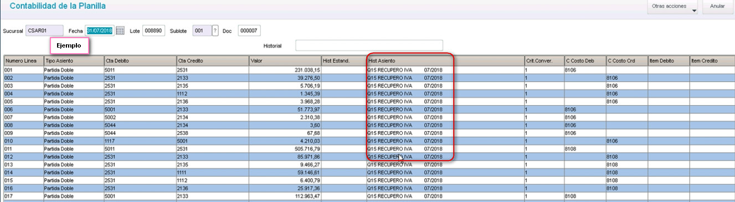Click Cta Debito 5002 in line 007
The width and height of the screenshot is (735, 202).
[140, 117]
